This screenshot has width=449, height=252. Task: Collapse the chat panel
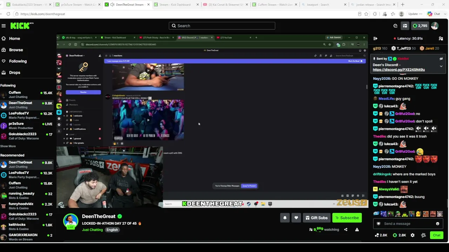coord(375,38)
